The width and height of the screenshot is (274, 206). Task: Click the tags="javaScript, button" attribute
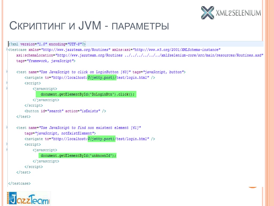[158, 72]
